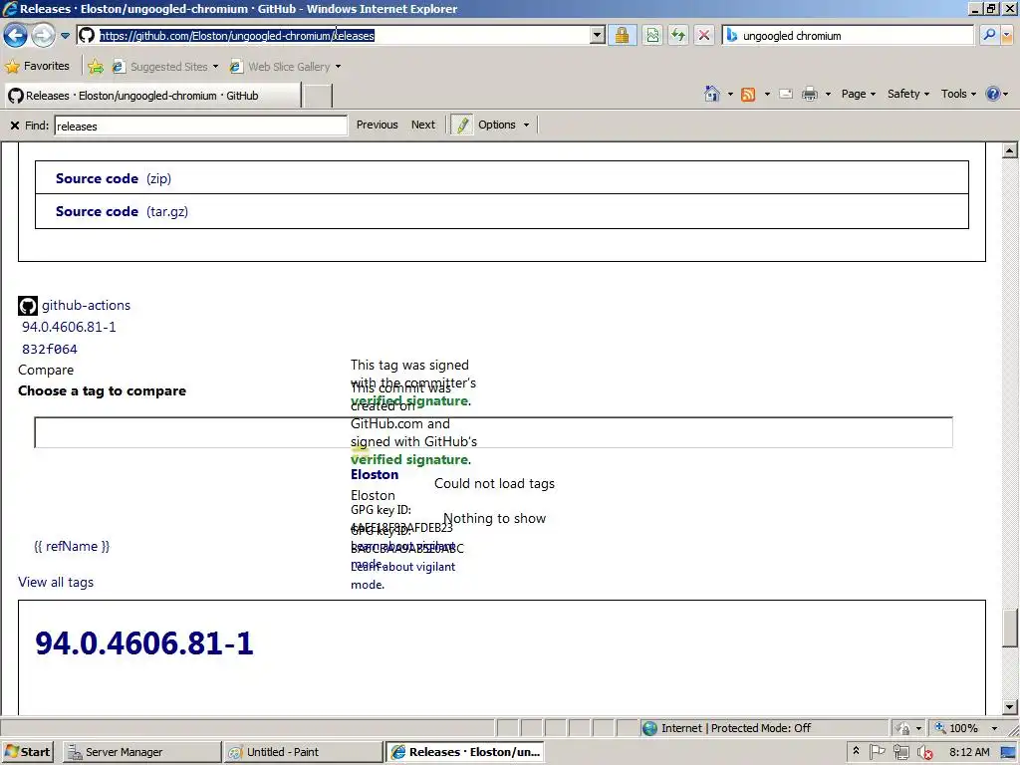Open Find bar Options dropdown
The height and width of the screenshot is (765, 1020).
[503, 125]
